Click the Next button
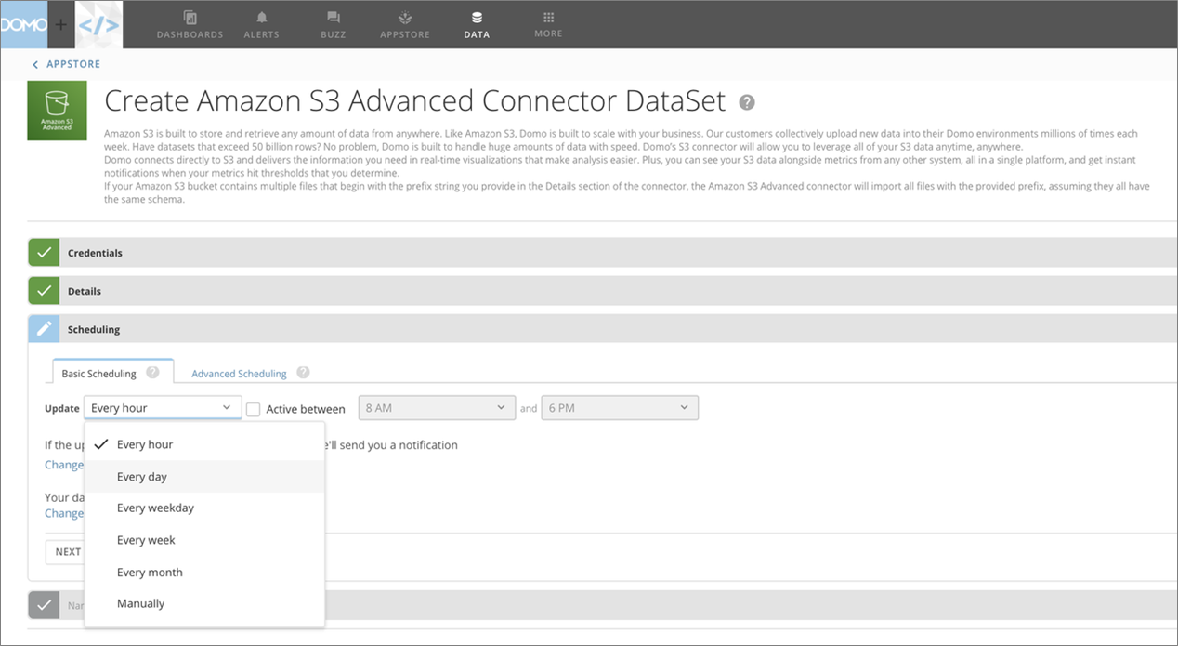 65,552
